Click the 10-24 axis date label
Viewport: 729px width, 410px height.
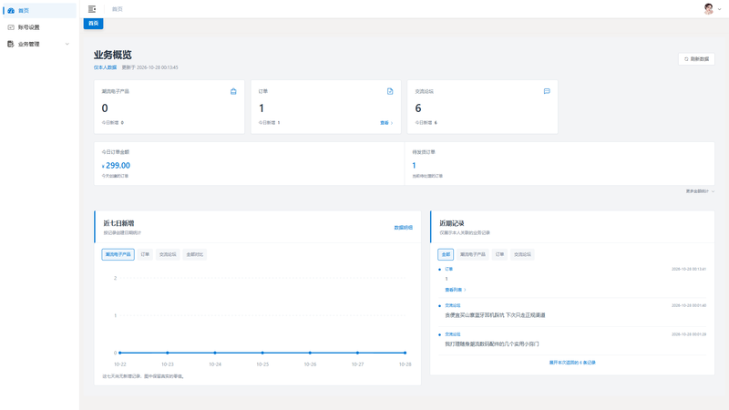coord(215,364)
